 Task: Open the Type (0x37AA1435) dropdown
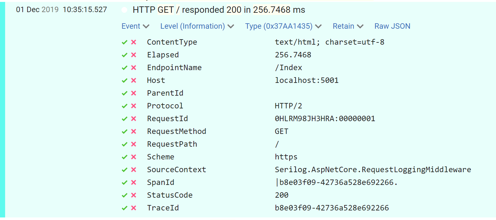point(283,26)
